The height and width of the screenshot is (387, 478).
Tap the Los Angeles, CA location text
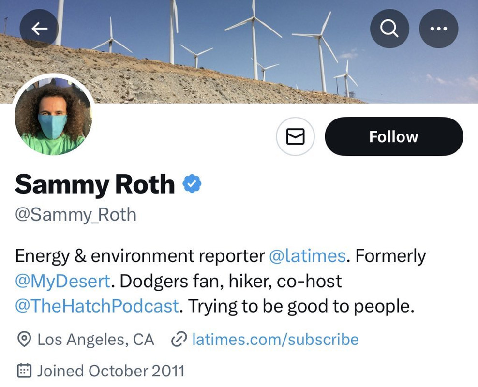[x=96, y=340]
